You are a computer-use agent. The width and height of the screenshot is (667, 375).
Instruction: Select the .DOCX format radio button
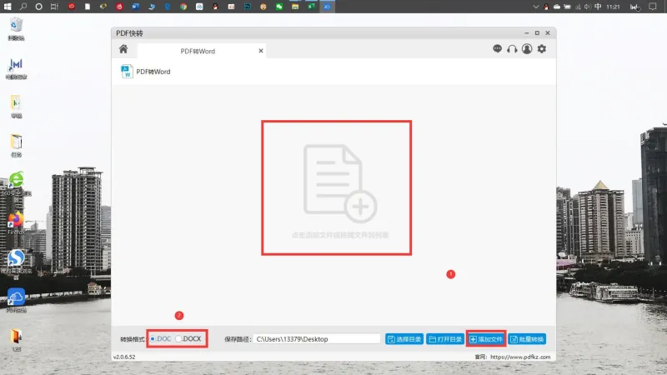pos(178,339)
